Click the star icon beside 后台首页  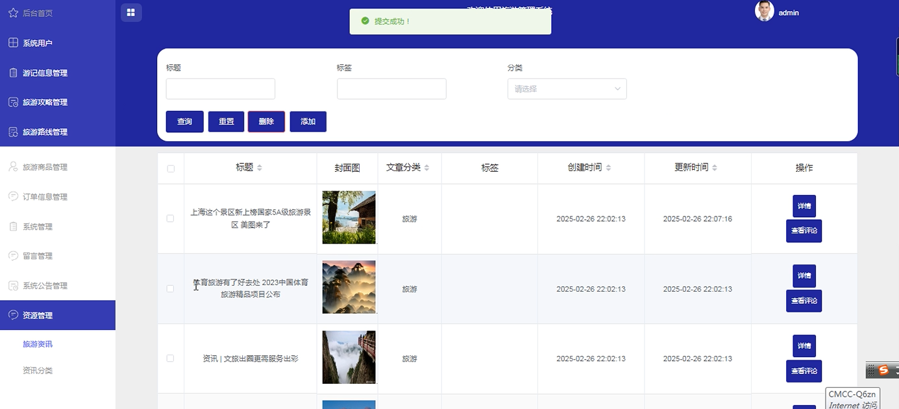13,13
